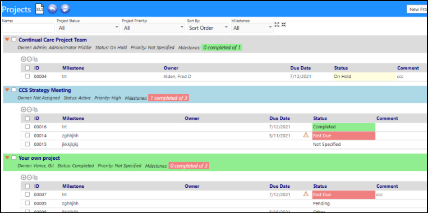
Task: Click On Hold status of milestone 00004
Action: point(365,77)
